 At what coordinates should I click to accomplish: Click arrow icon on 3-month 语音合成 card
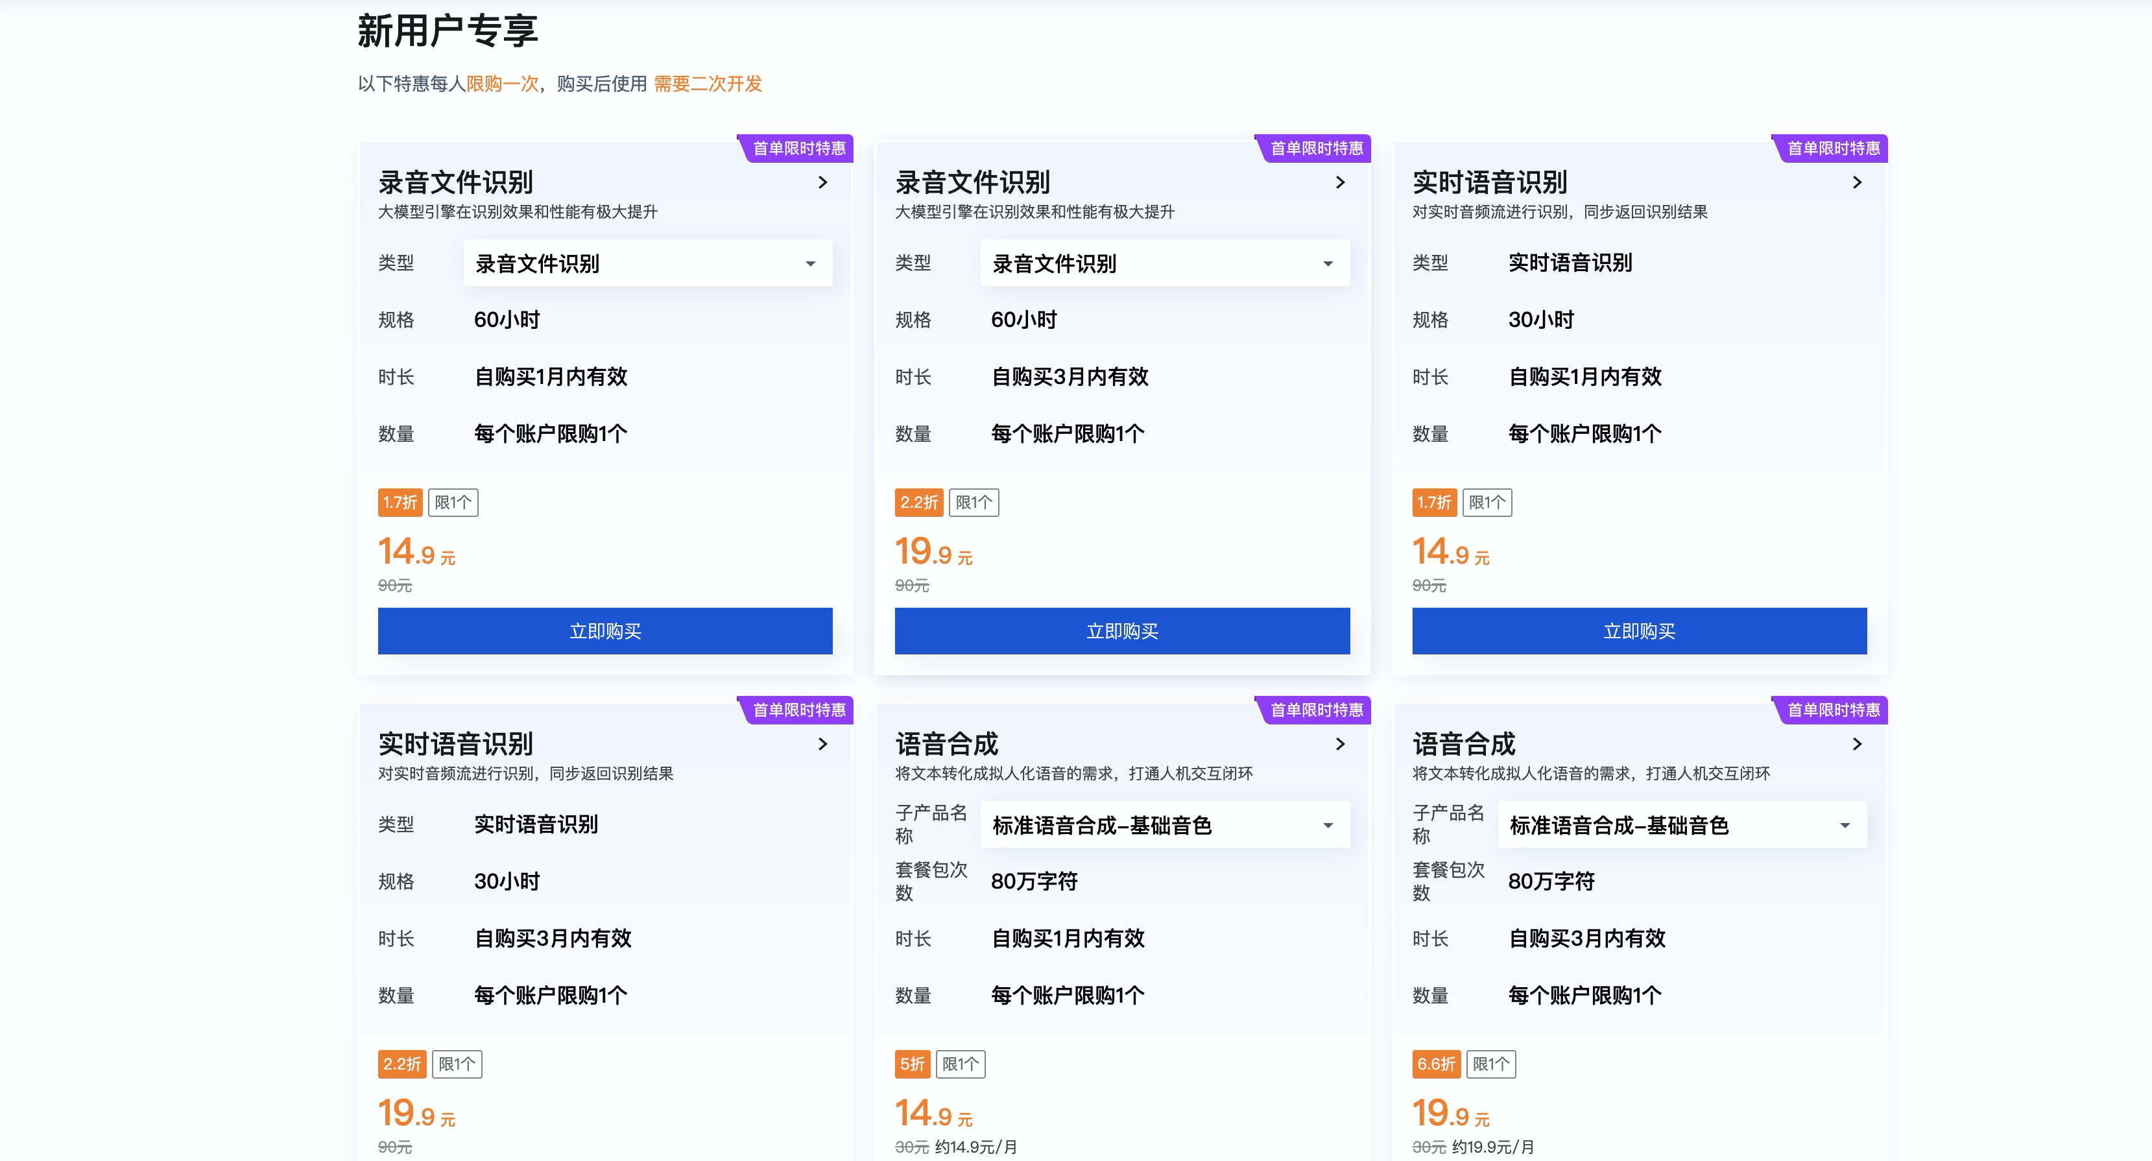coord(1857,743)
